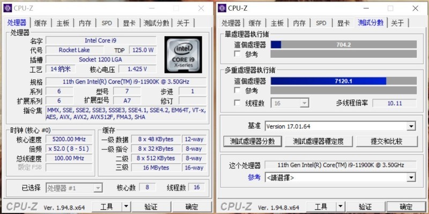Image resolution: width=429 pixels, height=214 pixels.
Task: Click the 扩展型号 value A7
Action: coord(127,101)
